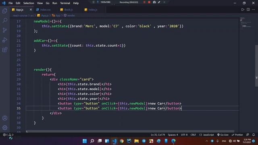Open editor More Actions ellipsis menu
258x145 pixels.
[254, 10]
